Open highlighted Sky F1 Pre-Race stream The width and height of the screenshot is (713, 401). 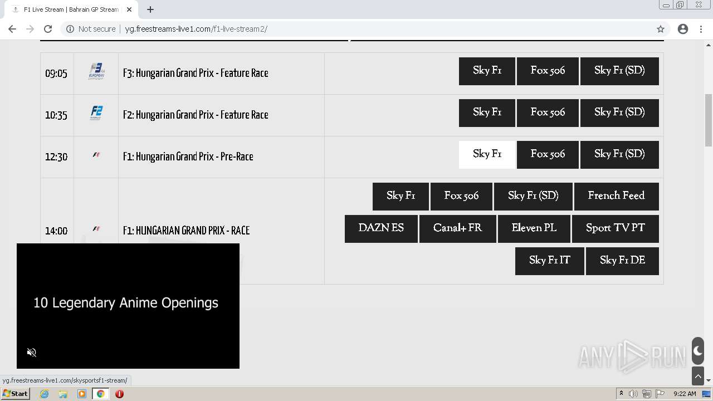pyautogui.click(x=487, y=154)
